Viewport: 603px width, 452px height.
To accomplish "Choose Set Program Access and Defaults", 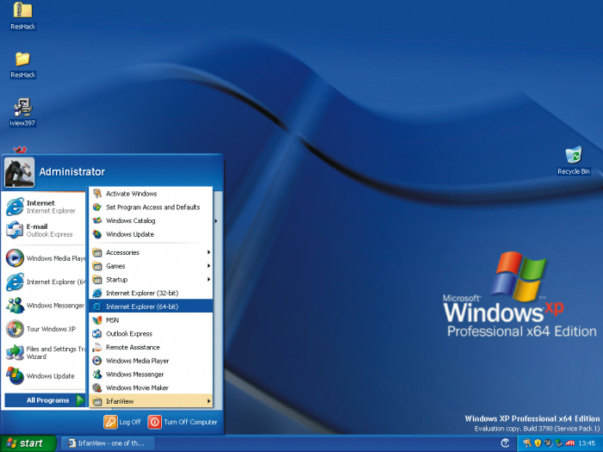I will coord(151,207).
